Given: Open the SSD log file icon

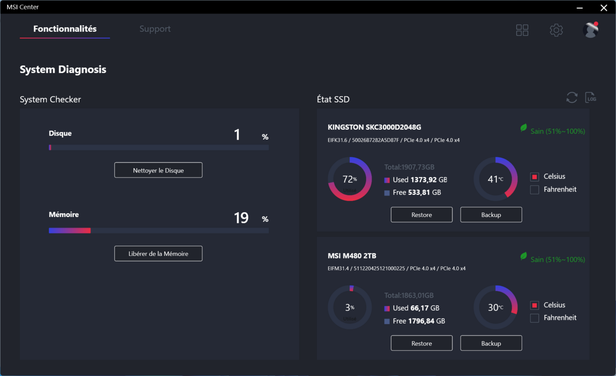Looking at the screenshot, I should [x=591, y=97].
